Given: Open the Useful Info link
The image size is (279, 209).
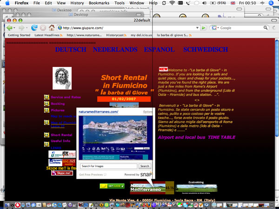Looking at the screenshot, I should [x=60, y=141].
